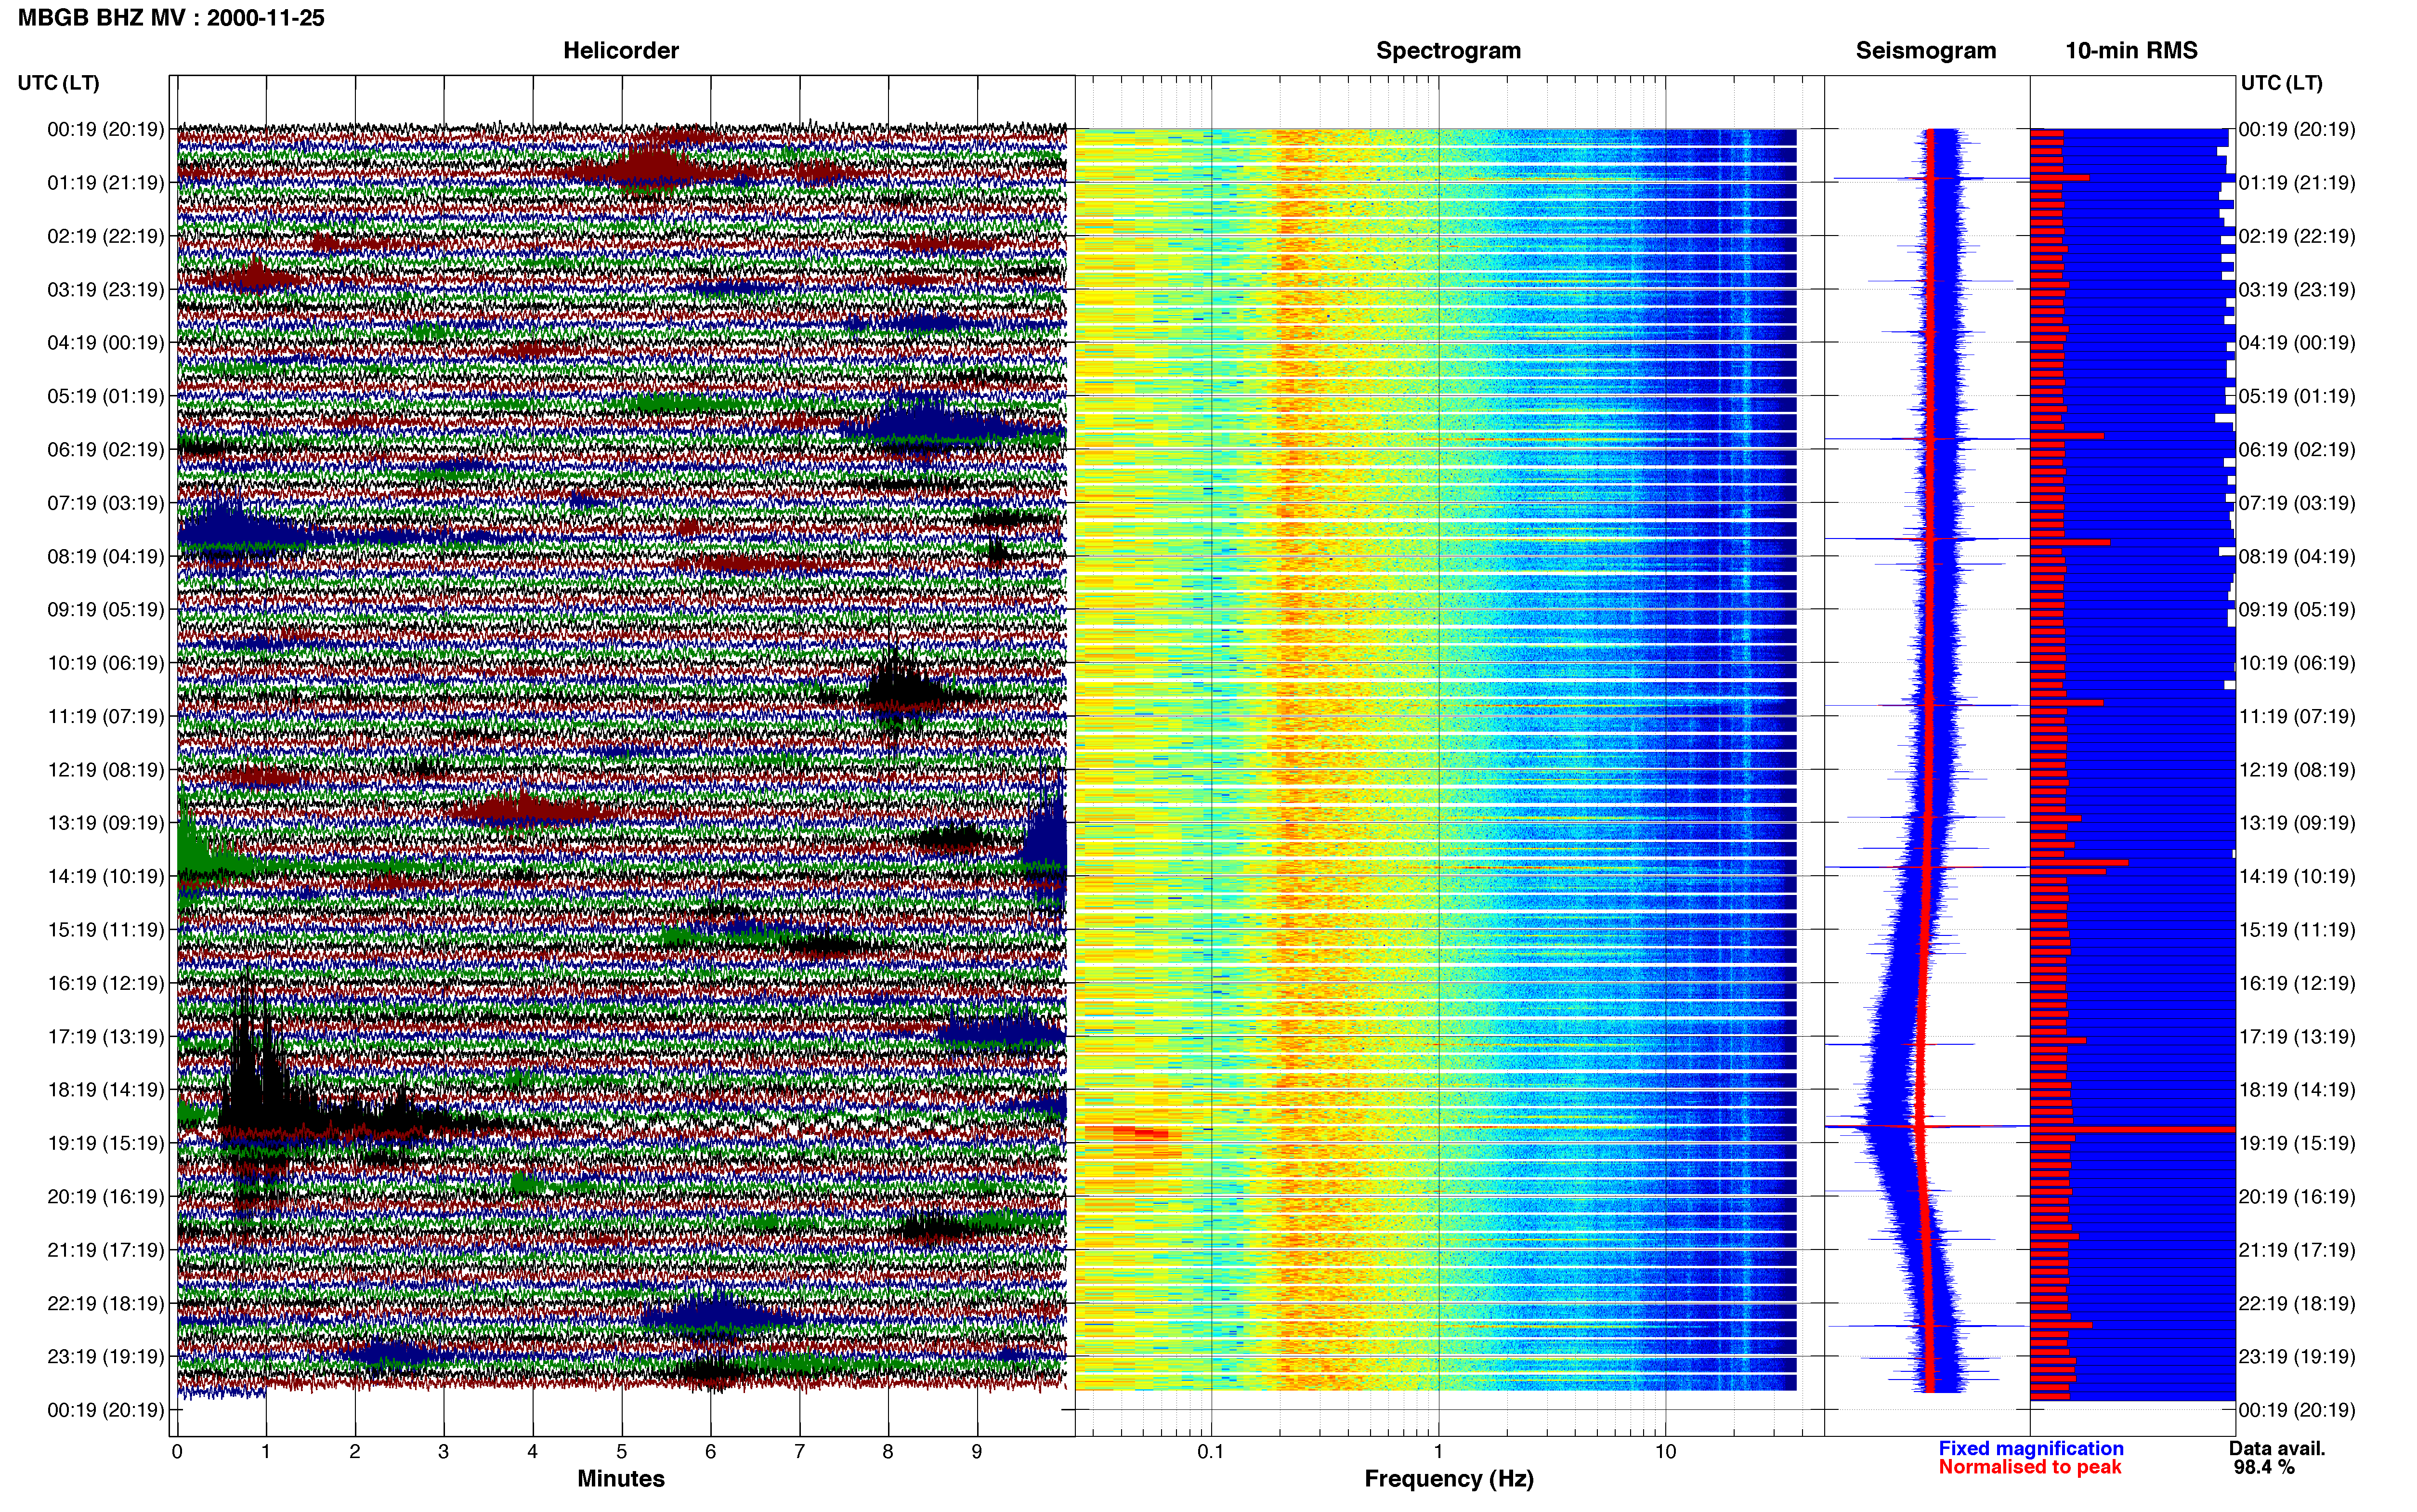This screenshot has height=1512, width=2417.
Task: Click the left 08:19 (04:19) time label
Action: [105, 556]
